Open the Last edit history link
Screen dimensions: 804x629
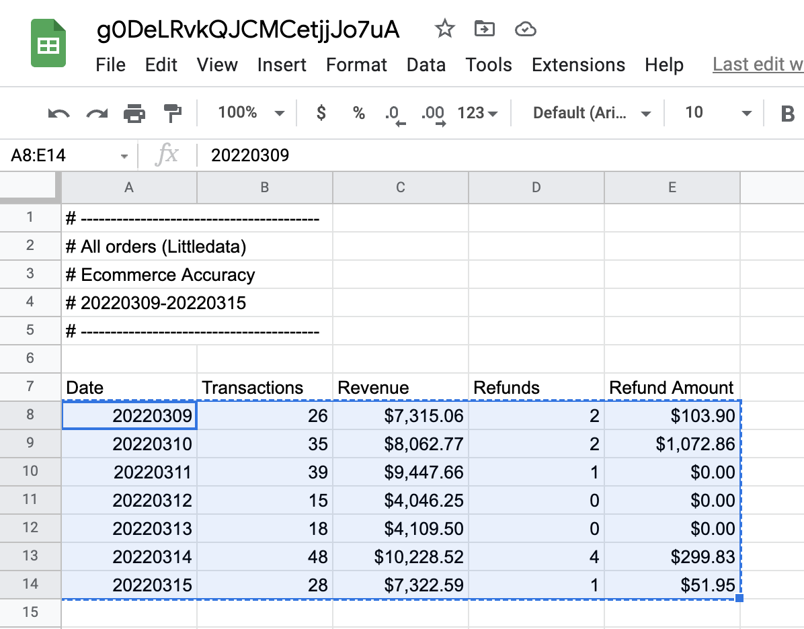pyautogui.click(x=758, y=65)
